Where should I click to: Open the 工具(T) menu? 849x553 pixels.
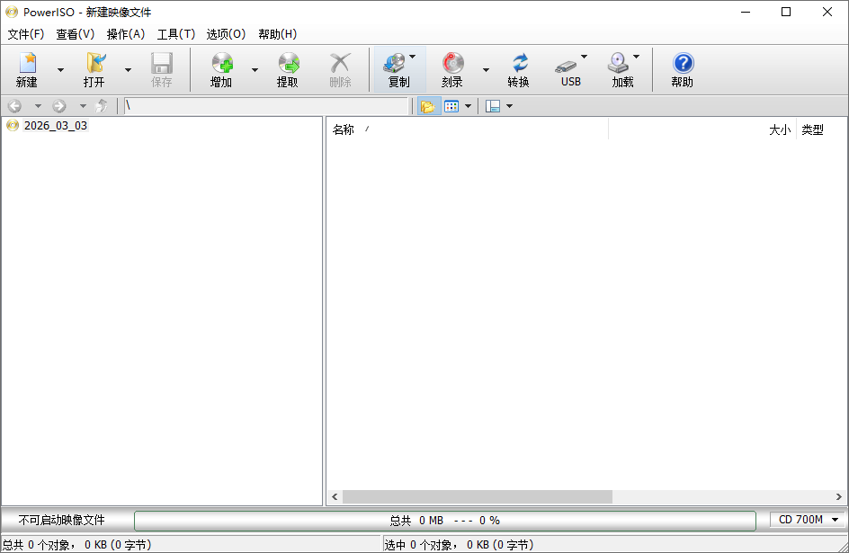[175, 34]
